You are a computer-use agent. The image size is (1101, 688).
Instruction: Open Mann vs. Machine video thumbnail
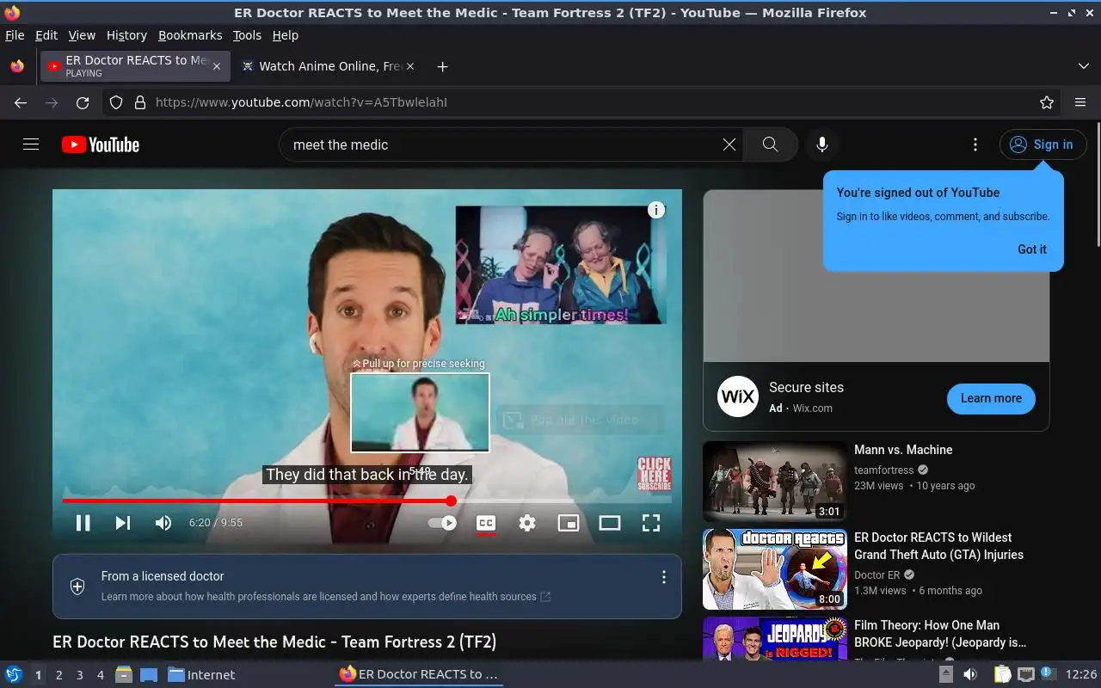click(775, 482)
